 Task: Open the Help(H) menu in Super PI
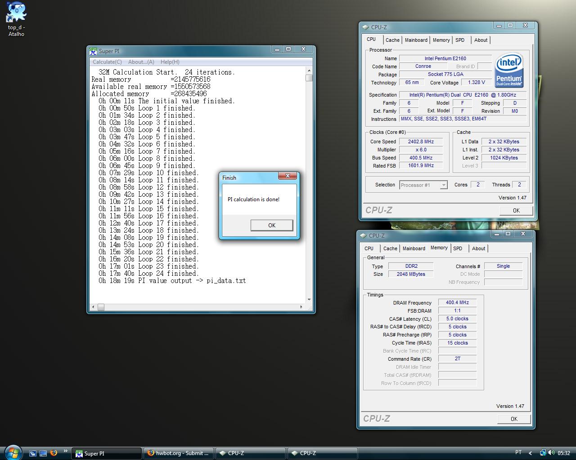click(x=170, y=62)
